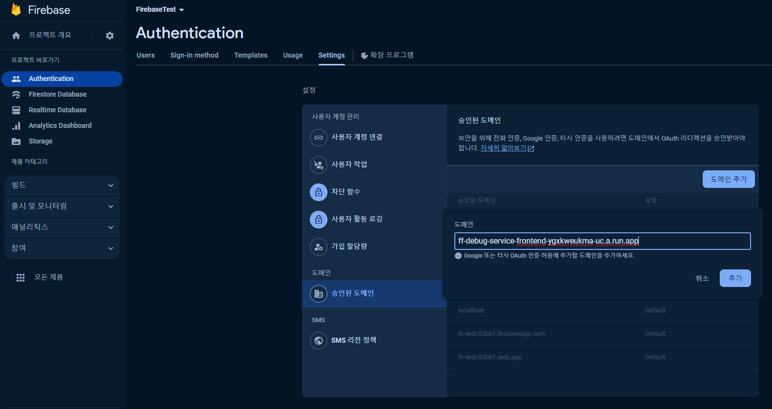
Task: Select 사용자 활동 로깅 setting
Action: click(x=374, y=220)
